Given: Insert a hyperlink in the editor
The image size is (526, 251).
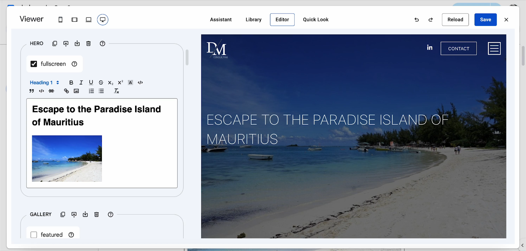Looking at the screenshot, I should 66,91.
